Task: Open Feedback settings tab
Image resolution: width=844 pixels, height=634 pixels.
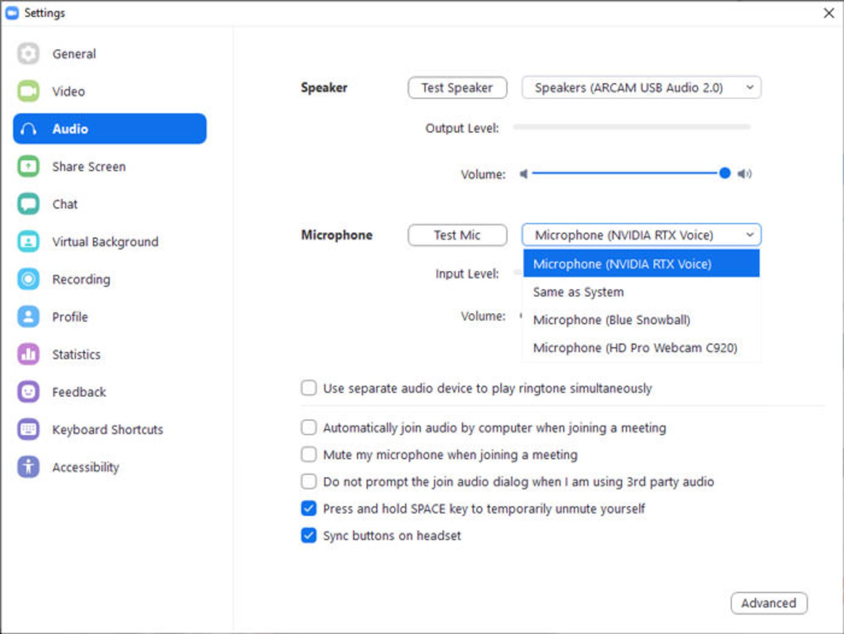Action: click(110, 392)
